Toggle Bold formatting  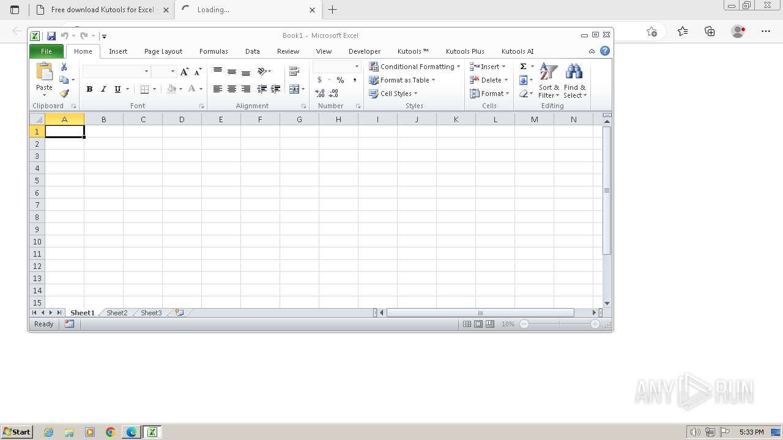(x=89, y=89)
